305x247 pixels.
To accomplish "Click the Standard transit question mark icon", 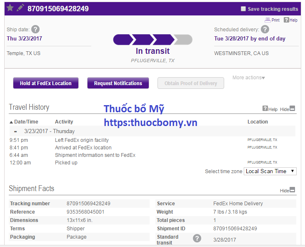I will click(197, 238).
